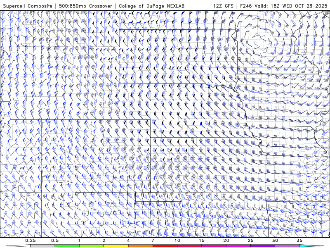Select the gray color bar segment

[42, 246]
